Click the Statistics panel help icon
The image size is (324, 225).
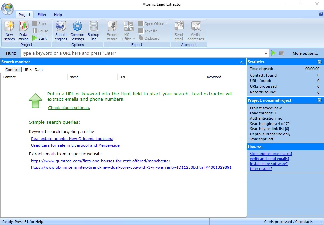319,62
